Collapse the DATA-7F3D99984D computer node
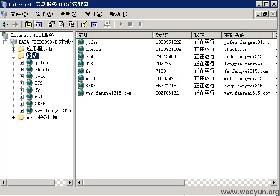The width and height of the screenshot is (280, 196). pyautogui.click(x=6, y=42)
